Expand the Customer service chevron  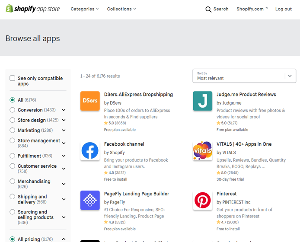[64, 169]
